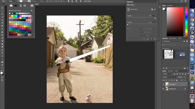This screenshot has height=109, width=195.
Task: Select the Brush tool
Action: pos(2,29)
